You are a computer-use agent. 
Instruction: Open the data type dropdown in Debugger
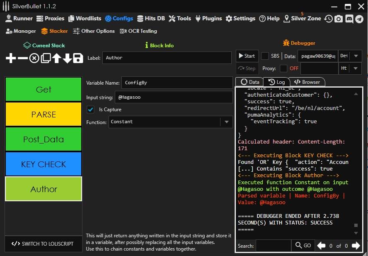(x=356, y=56)
